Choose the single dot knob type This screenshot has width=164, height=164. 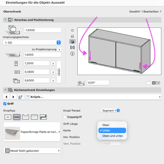8,117
